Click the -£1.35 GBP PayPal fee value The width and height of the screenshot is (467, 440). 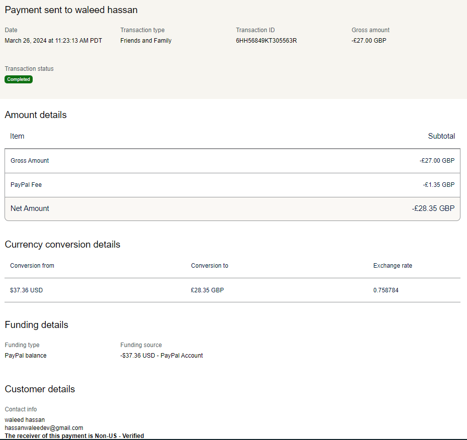coord(438,185)
